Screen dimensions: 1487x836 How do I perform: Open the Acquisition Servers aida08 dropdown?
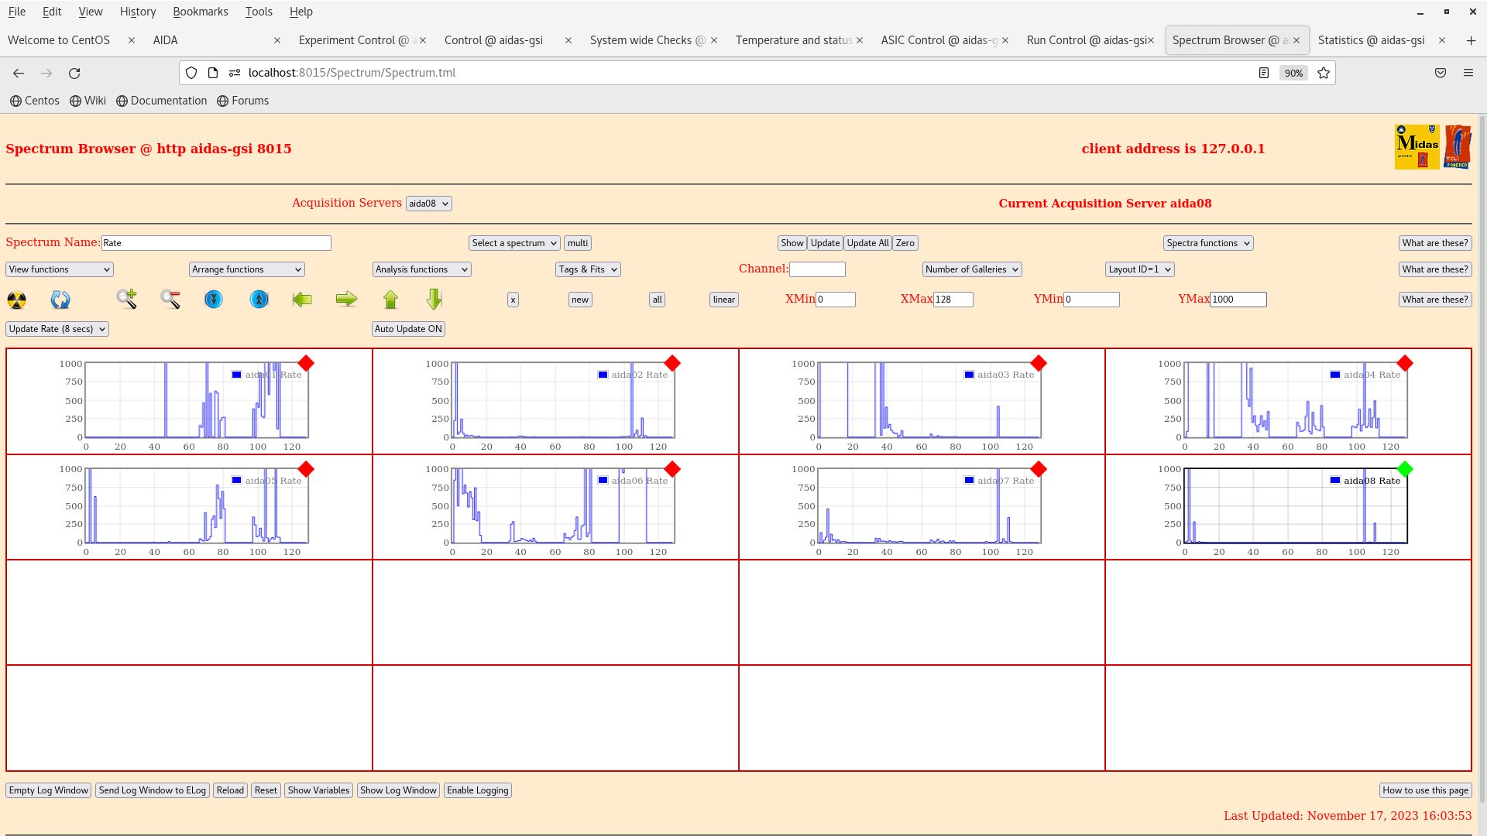pos(428,204)
